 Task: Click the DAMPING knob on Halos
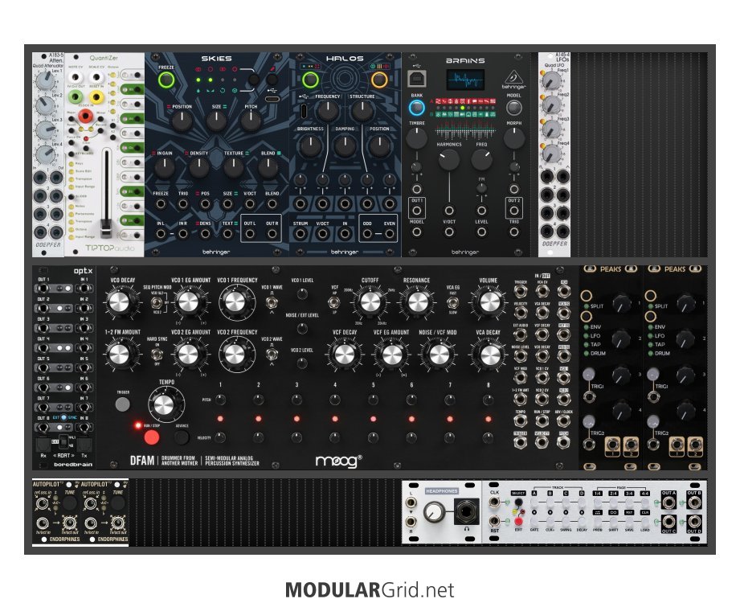pos(345,146)
